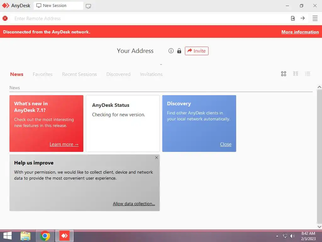
Task: Select the New Session tab
Action: (58, 6)
